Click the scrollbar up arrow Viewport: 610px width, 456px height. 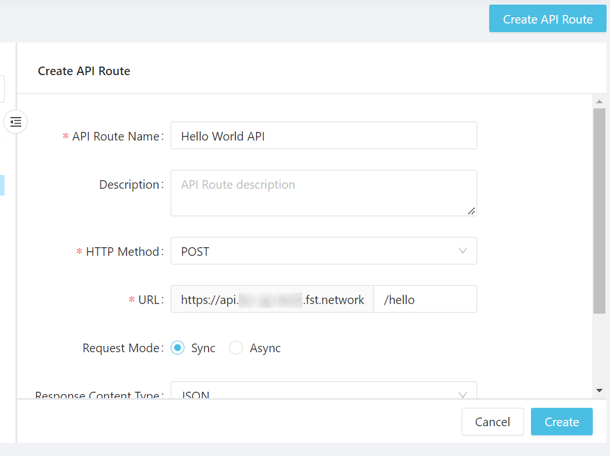tap(599, 102)
